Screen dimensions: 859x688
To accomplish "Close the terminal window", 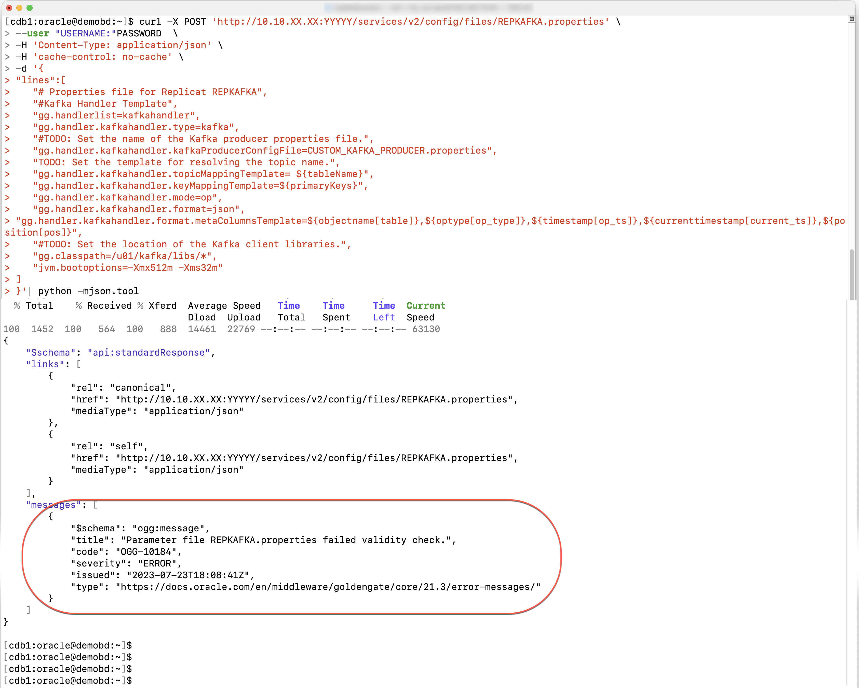I will coord(9,8).
